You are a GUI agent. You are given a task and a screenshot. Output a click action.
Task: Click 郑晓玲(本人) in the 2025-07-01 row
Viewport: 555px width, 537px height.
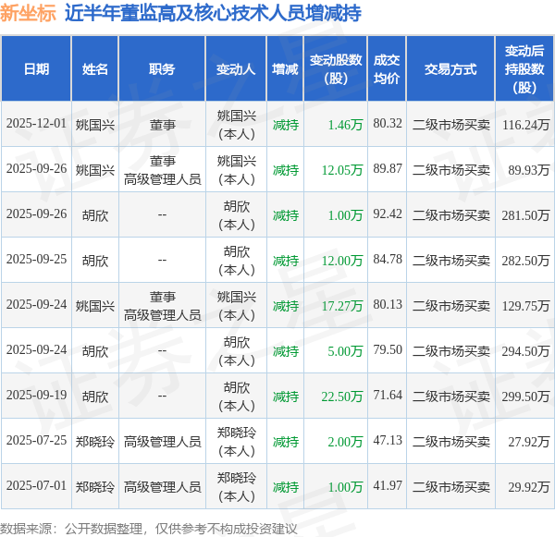pos(237,487)
